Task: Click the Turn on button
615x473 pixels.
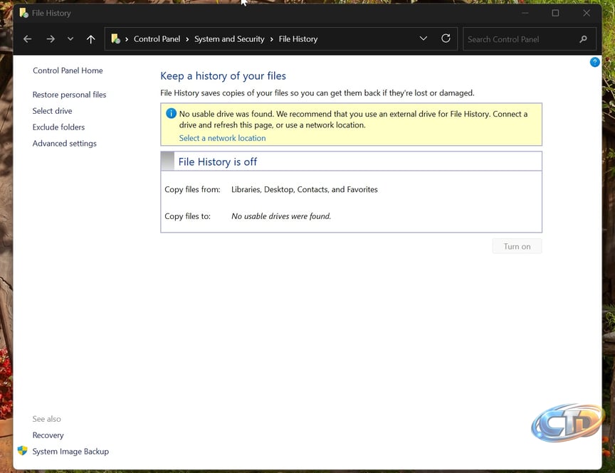Action: coord(517,247)
